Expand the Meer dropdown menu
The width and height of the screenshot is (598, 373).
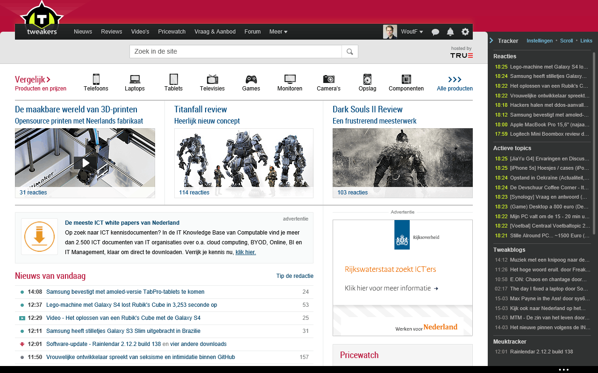278,32
